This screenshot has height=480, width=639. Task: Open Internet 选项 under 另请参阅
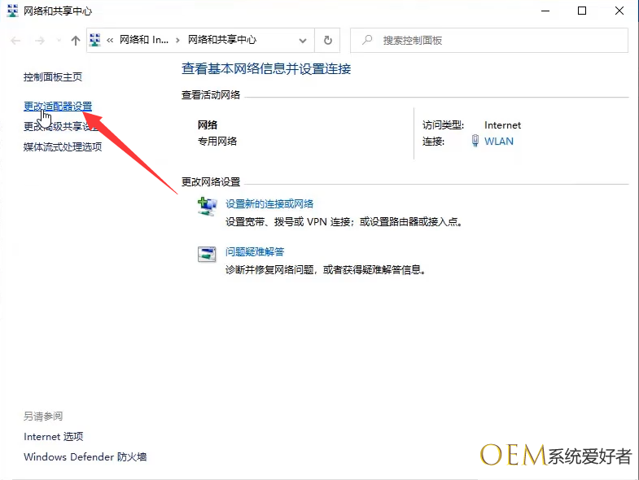coord(54,437)
